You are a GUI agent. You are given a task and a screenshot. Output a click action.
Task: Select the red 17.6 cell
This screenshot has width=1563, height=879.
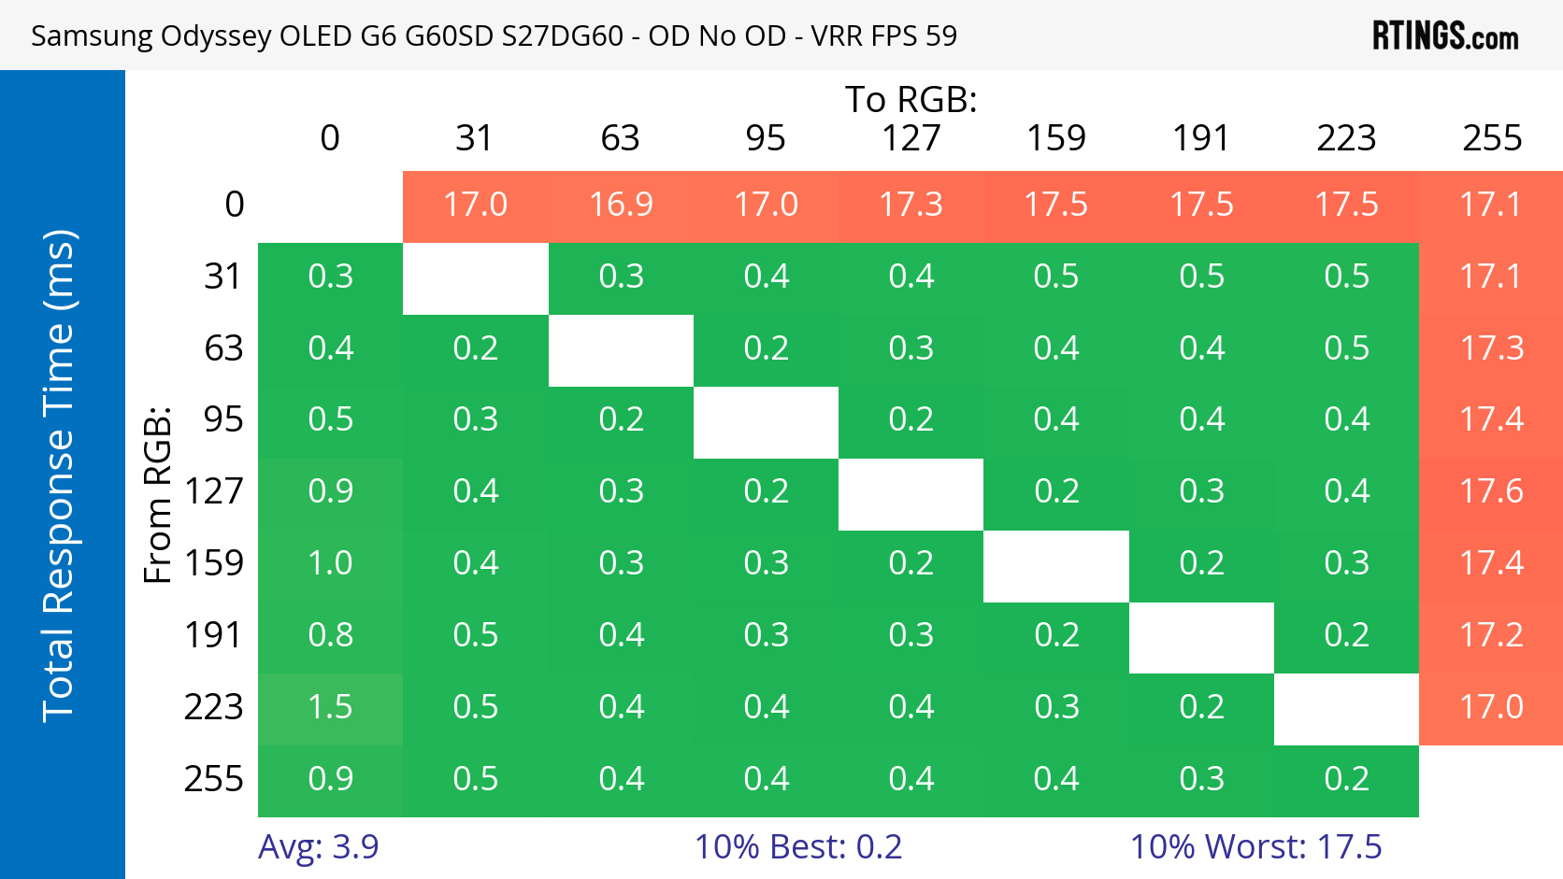coord(1491,491)
